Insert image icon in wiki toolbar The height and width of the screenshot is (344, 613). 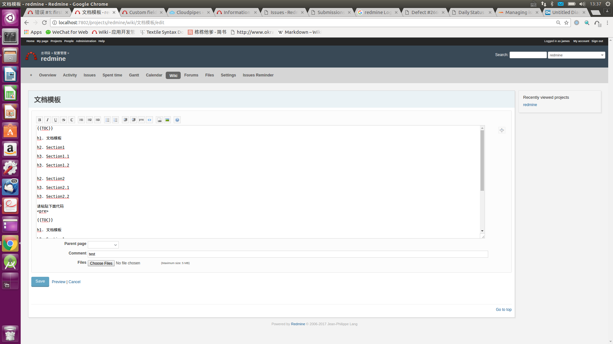point(167,120)
